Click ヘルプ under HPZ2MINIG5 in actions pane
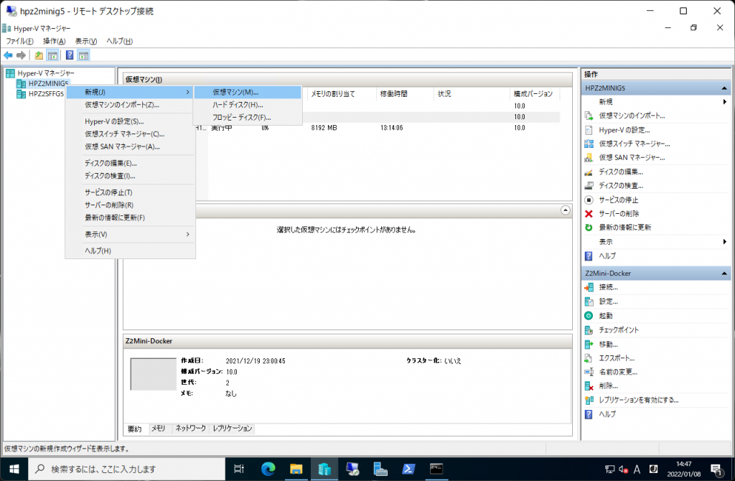Viewport: 735px width, 481px height. (x=607, y=256)
